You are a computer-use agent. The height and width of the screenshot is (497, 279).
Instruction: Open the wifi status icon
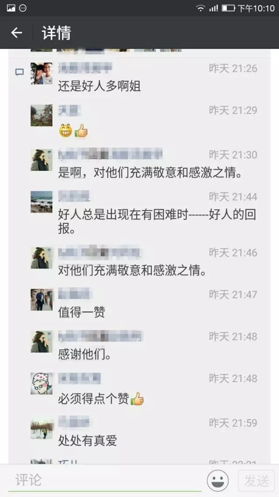click(200, 8)
